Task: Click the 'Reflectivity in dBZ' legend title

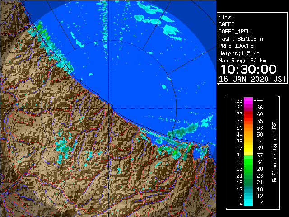Action: 274,152
